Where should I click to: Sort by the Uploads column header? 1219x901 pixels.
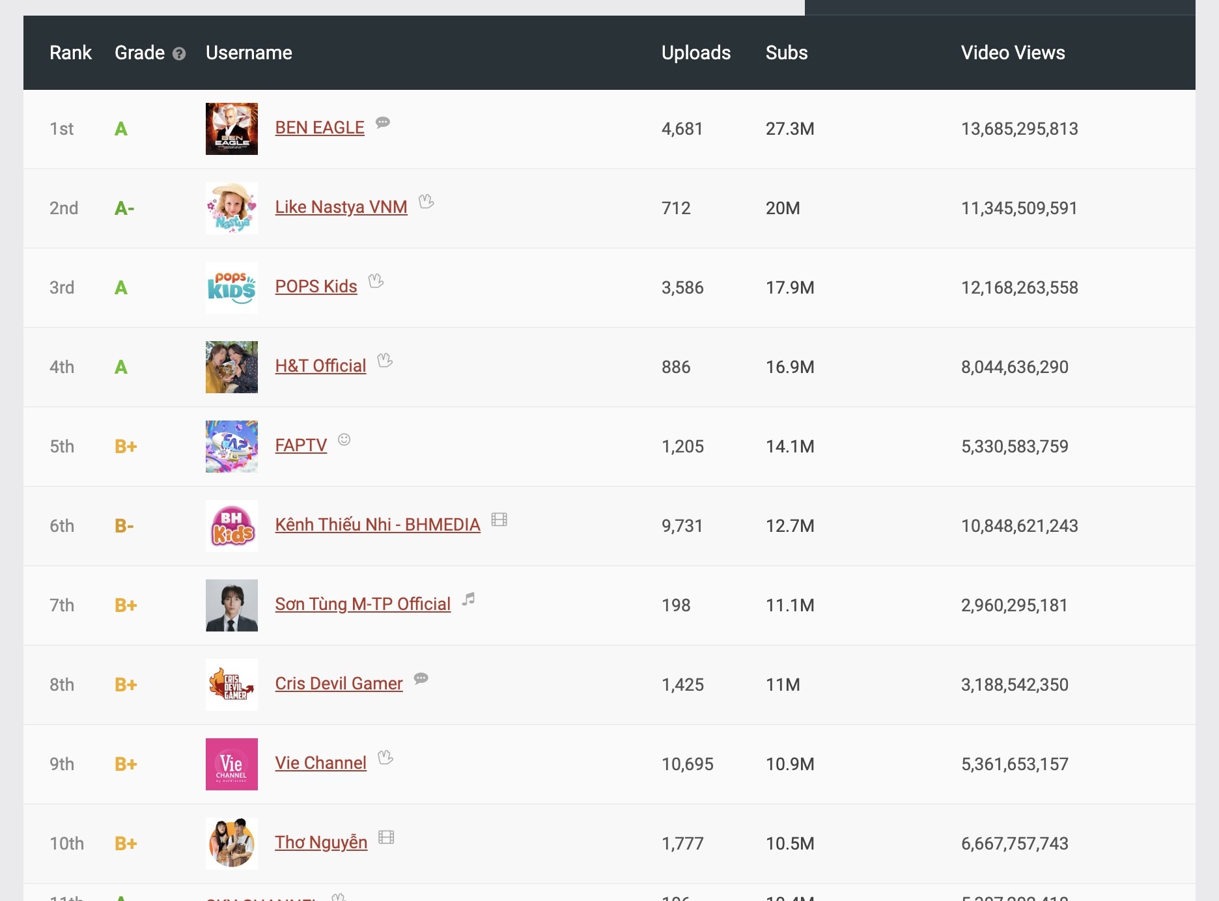[695, 53]
